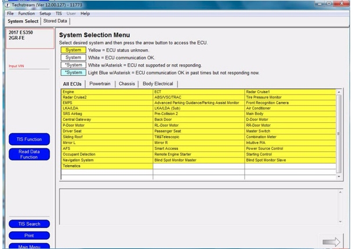Image resolution: width=356 pixels, height=249 pixels.
Task: Select the Power Source Control system
Action: (x=290, y=149)
